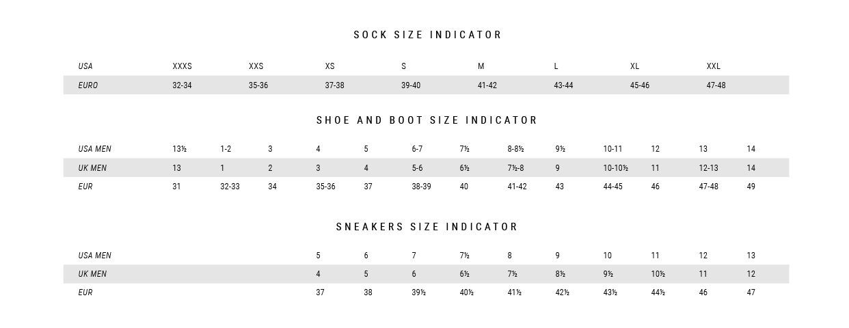The width and height of the screenshot is (849, 328).
Task: Select EUR size 49 in shoe table
Action: coord(751,187)
